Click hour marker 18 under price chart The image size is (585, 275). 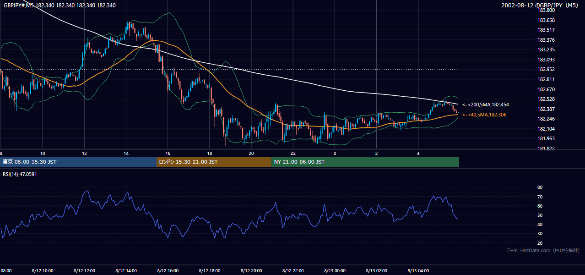[210, 153]
